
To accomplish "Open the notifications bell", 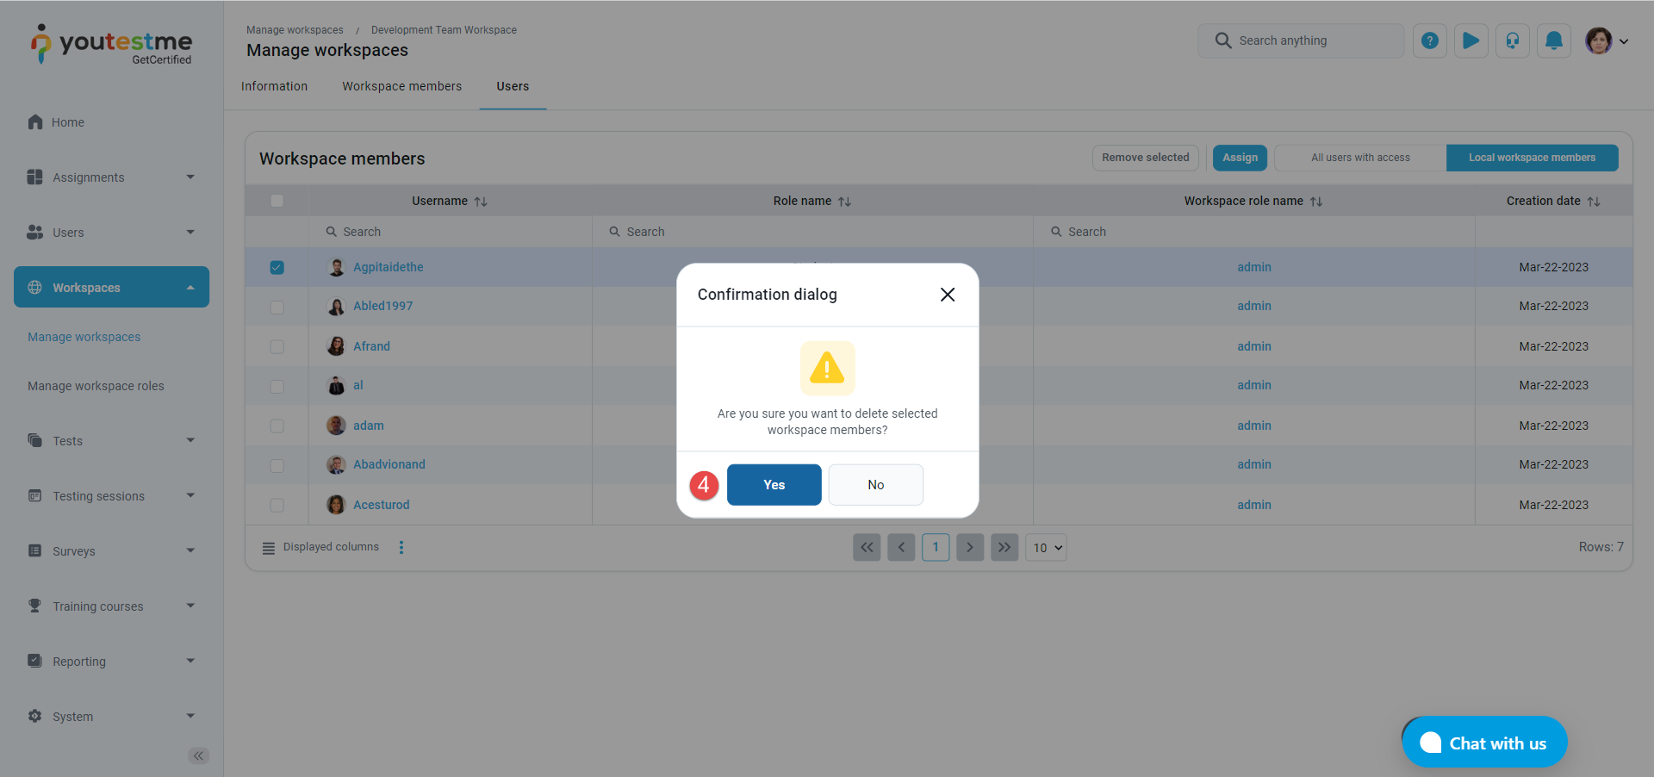I will click(1554, 40).
